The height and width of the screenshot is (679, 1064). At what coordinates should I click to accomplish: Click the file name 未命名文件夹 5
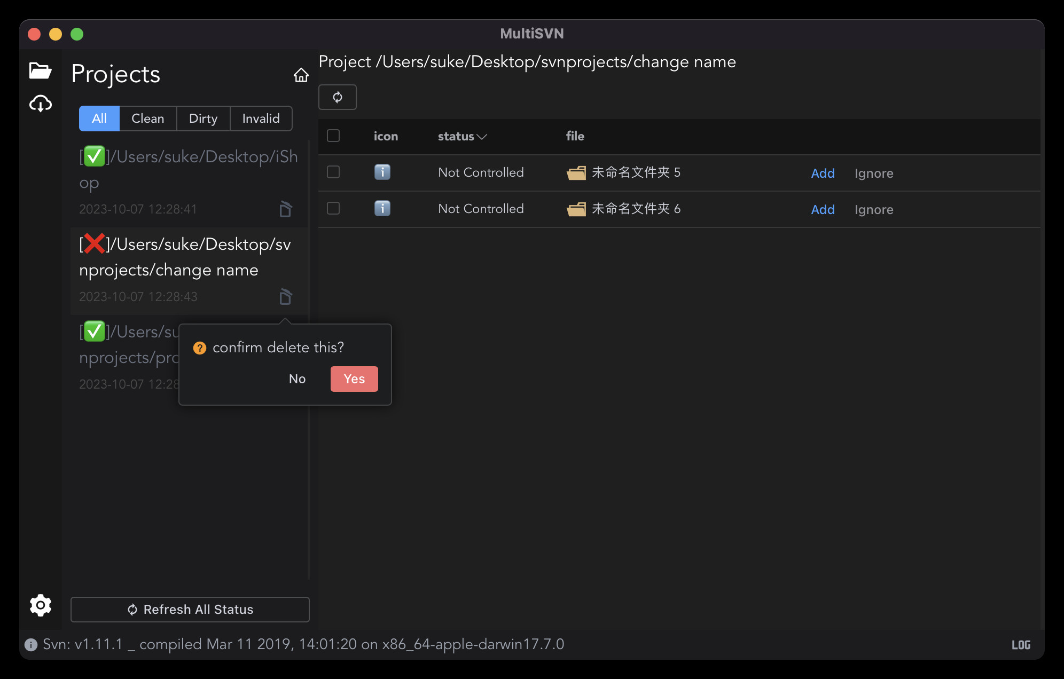(636, 172)
